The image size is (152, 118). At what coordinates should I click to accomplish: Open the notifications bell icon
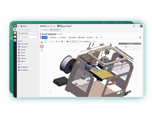pos(138,26)
